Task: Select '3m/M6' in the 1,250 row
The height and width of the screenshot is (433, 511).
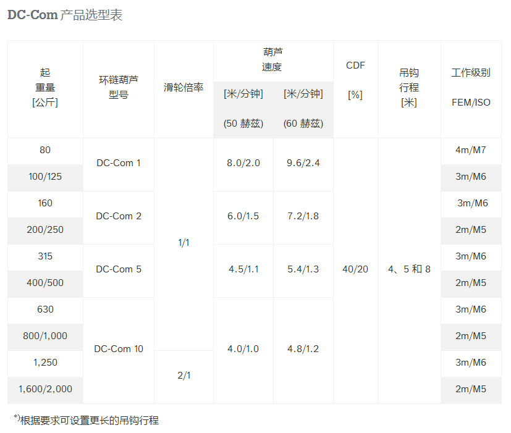Action: click(x=471, y=363)
